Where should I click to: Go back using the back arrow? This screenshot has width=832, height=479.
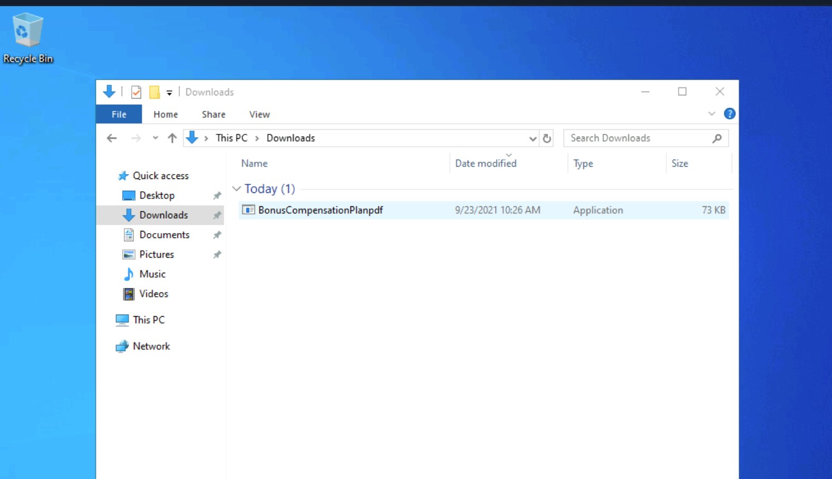point(112,138)
